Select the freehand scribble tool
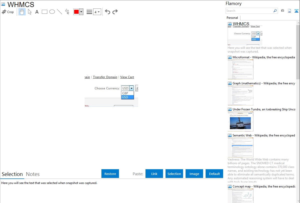The height and width of the screenshot is (203, 300). point(67,12)
